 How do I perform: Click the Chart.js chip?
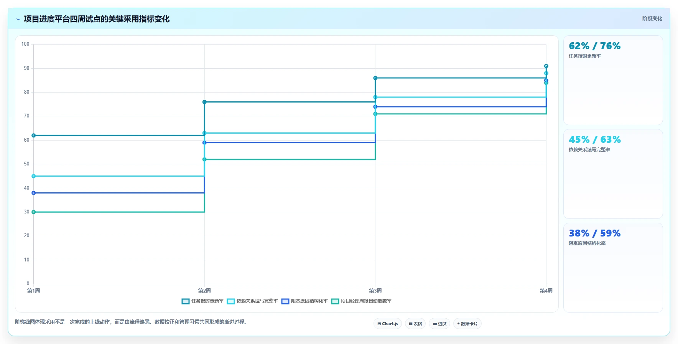[388, 324]
